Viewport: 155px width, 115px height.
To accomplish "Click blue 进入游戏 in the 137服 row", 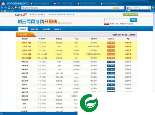I will [111, 62].
